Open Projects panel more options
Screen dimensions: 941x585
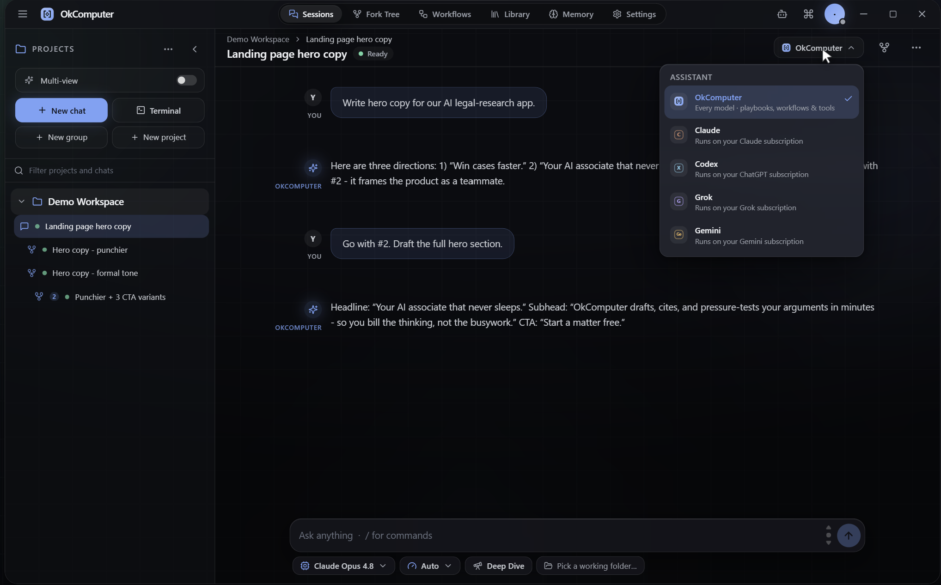coord(168,49)
